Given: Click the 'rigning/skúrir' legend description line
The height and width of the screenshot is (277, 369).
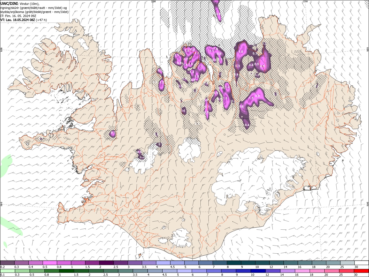Looking at the screenshot, I should click(x=33, y=8).
